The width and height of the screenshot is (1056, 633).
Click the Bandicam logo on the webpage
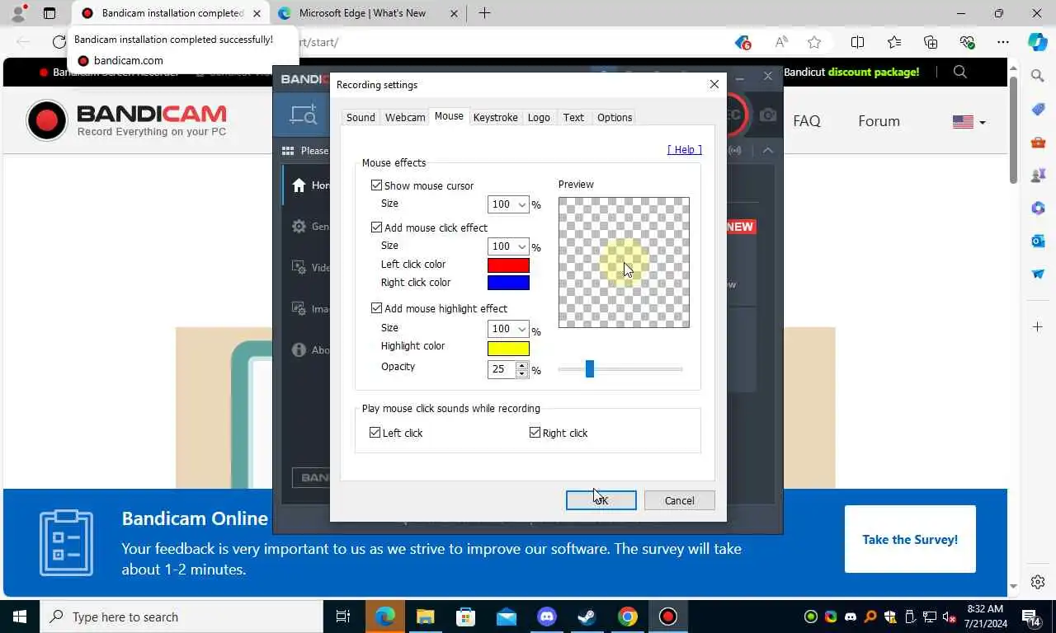126,120
